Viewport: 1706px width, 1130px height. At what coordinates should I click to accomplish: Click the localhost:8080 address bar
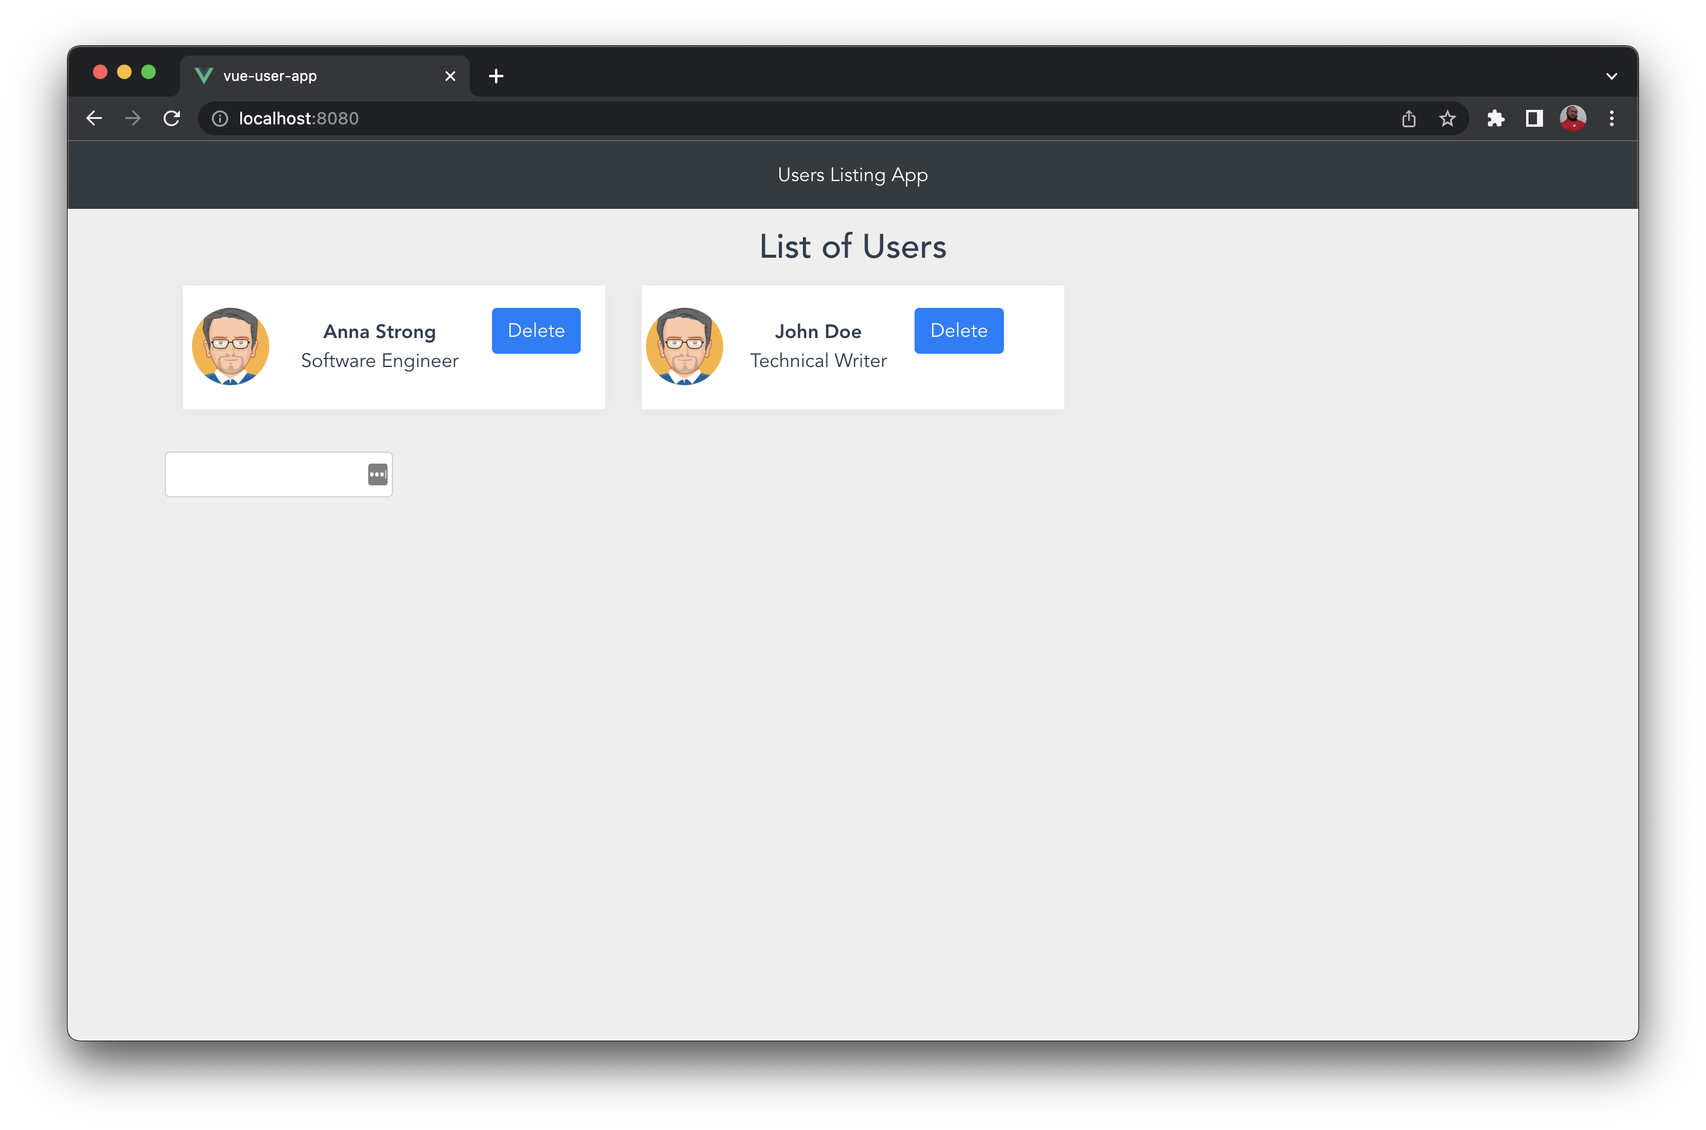click(721, 118)
